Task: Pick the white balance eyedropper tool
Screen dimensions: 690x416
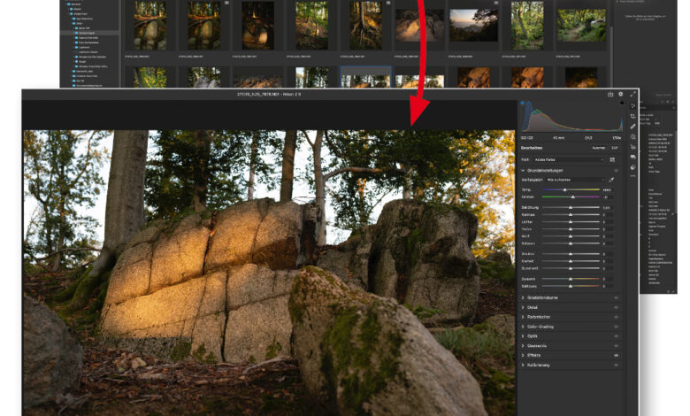Action: point(611,179)
